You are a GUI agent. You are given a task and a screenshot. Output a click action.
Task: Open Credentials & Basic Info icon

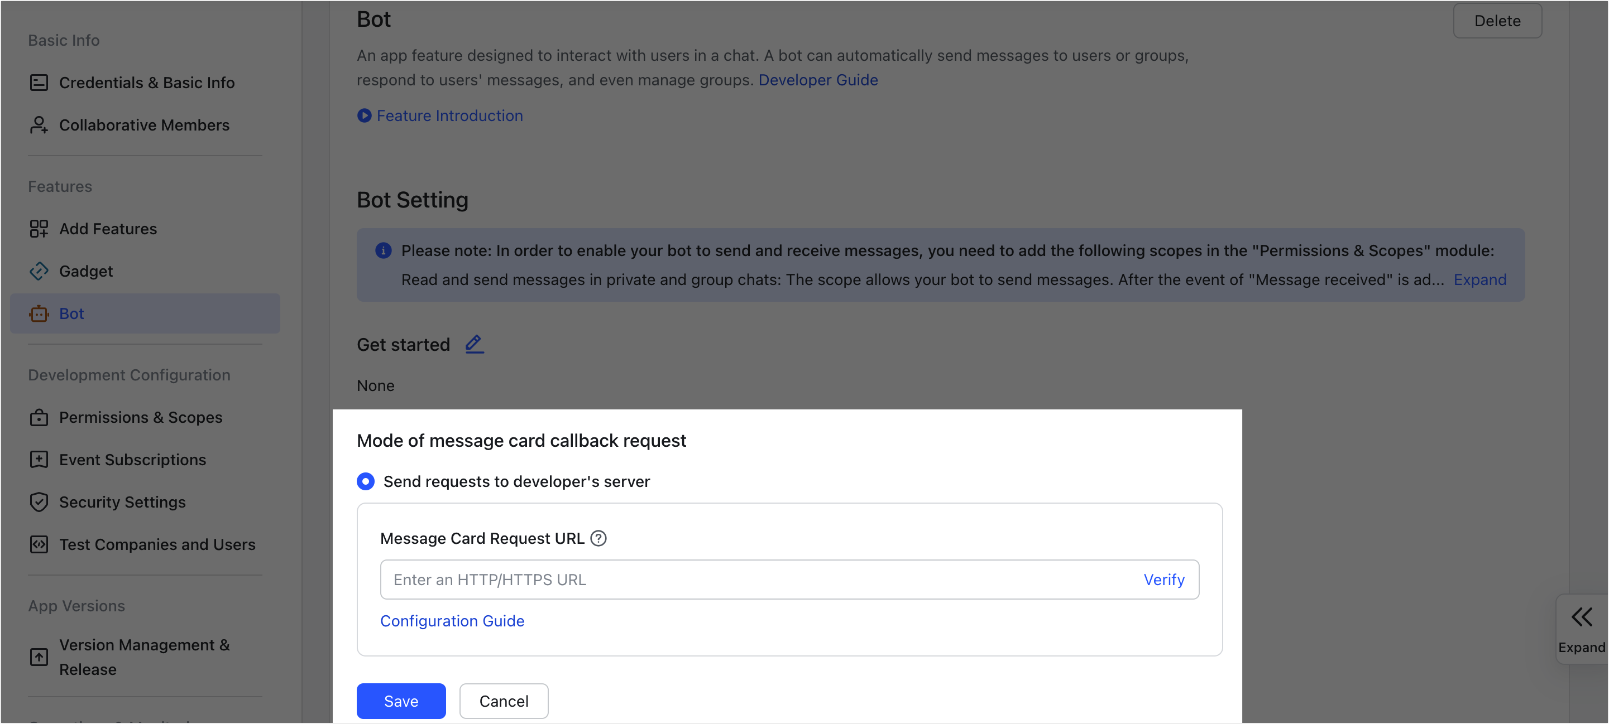coord(39,83)
